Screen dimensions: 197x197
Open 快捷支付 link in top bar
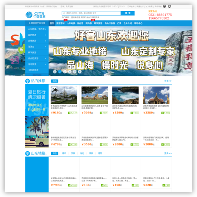tap(140, 7)
